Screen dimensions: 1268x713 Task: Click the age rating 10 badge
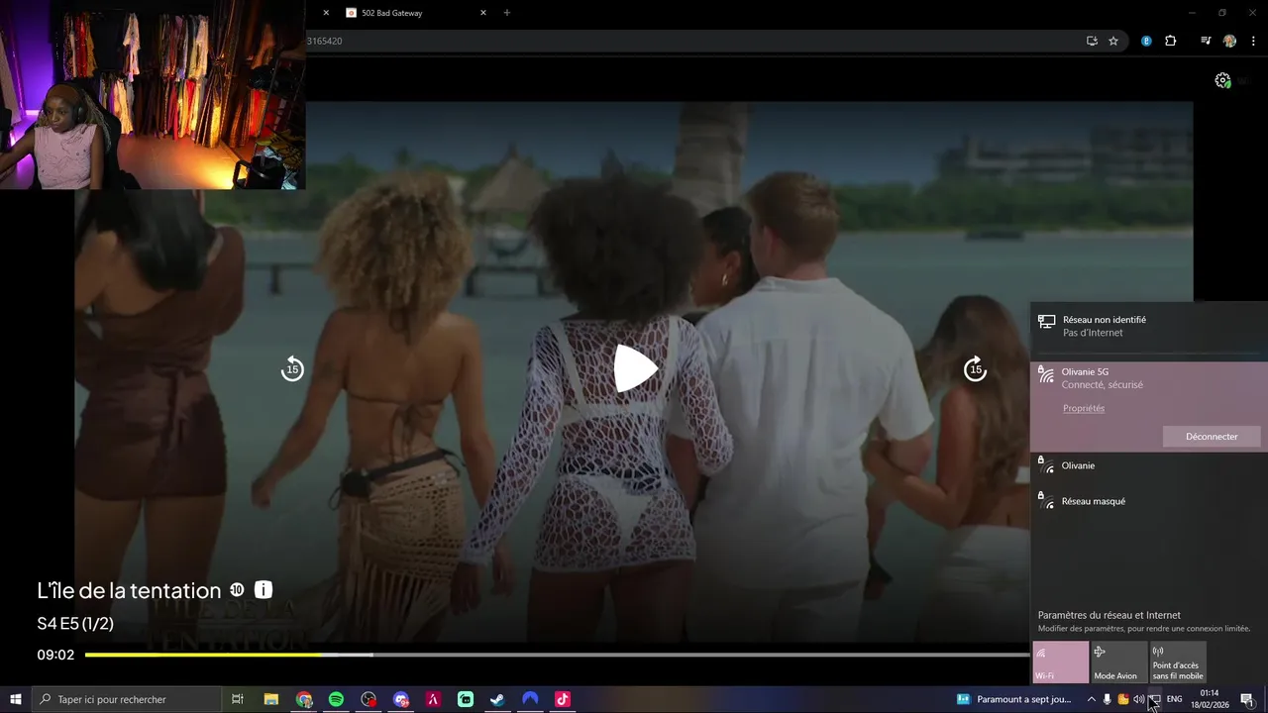(237, 589)
